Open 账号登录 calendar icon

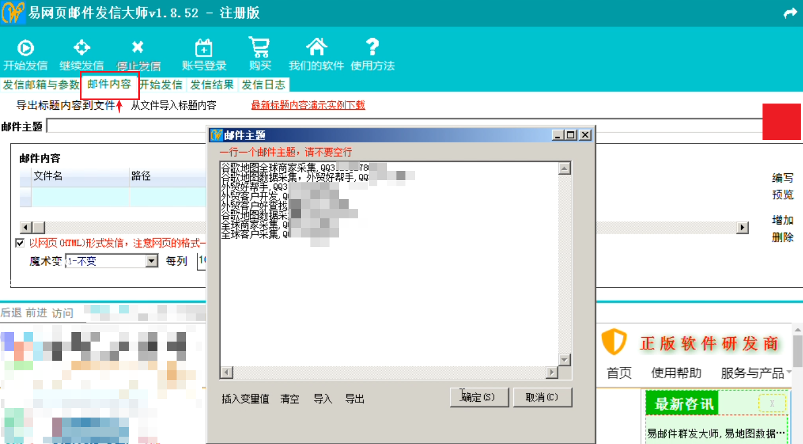204,48
